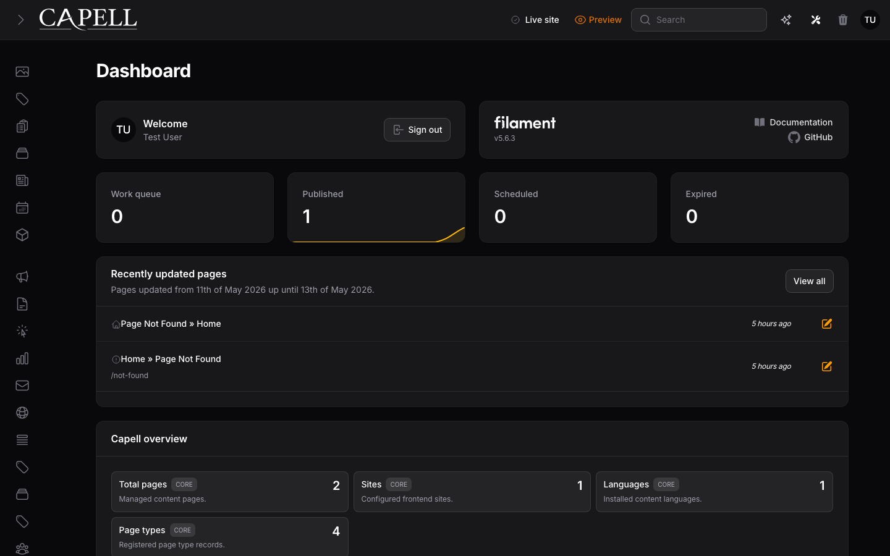Open the newspaper icon in sidebar

[22, 180]
